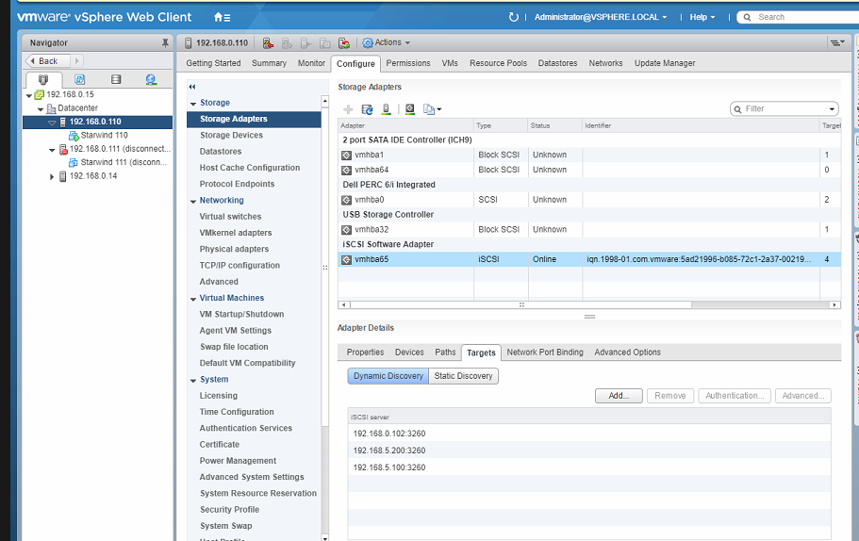Click the grayed standby mode toolbar icon
The width and height of the screenshot is (859, 541).
tap(325, 42)
